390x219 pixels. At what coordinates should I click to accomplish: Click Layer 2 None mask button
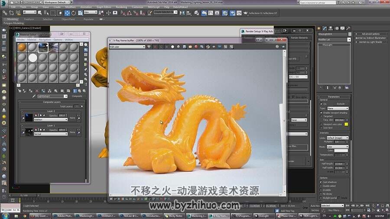tap(72, 118)
